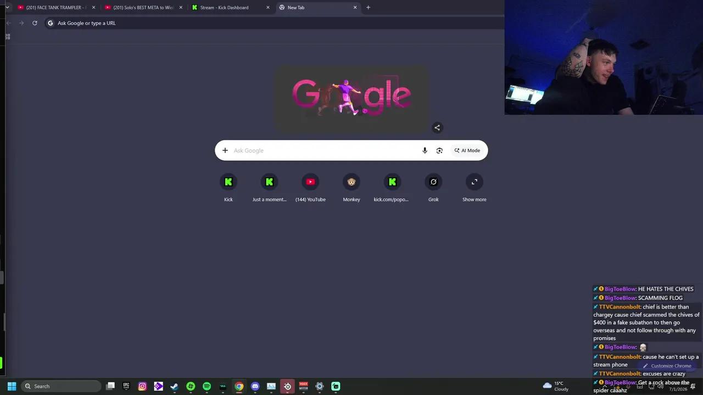The height and width of the screenshot is (395, 703).
Task: Launch Epic Games from taskbar
Action: [x=126, y=386]
